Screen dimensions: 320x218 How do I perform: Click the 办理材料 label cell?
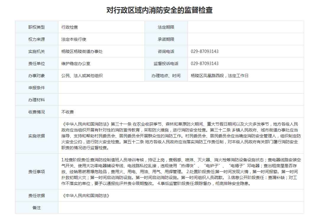[x=37, y=100]
